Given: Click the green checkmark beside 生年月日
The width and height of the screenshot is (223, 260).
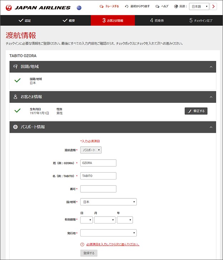Looking at the screenshot, I should coord(17,111).
